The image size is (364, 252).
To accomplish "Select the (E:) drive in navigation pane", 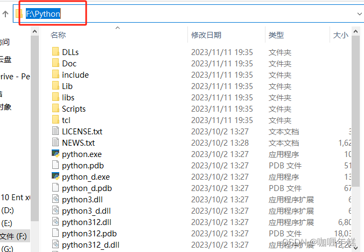I will pos(7,223).
